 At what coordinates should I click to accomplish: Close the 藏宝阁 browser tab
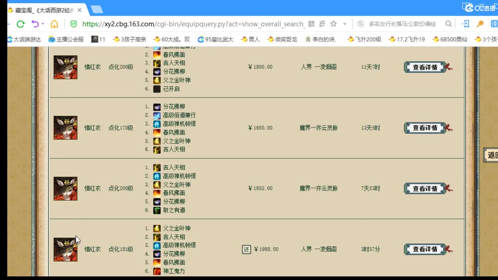pyautogui.click(x=80, y=10)
